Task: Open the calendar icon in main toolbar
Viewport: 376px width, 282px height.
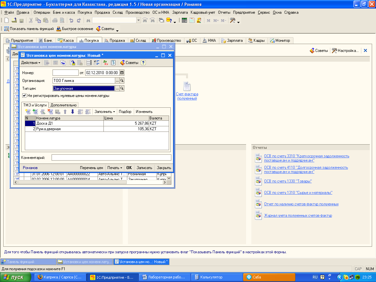Action: pyautogui.click(x=192, y=20)
